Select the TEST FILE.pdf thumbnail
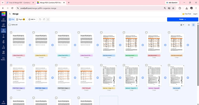 [86, 75]
